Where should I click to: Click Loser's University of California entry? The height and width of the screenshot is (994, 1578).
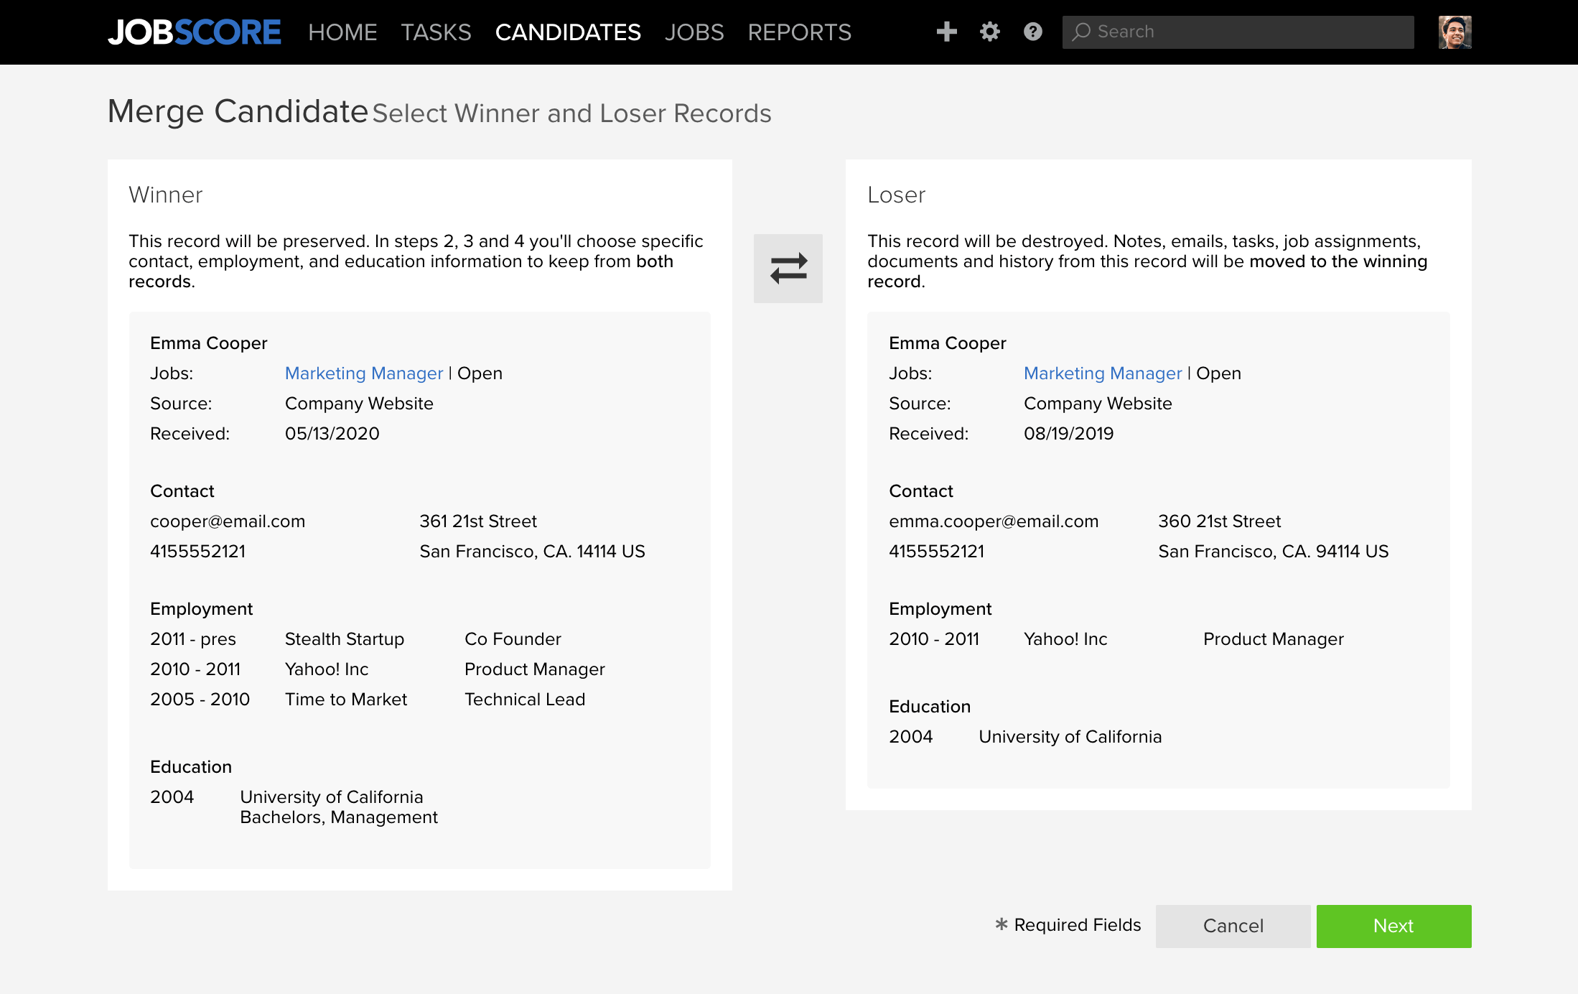[1070, 737]
